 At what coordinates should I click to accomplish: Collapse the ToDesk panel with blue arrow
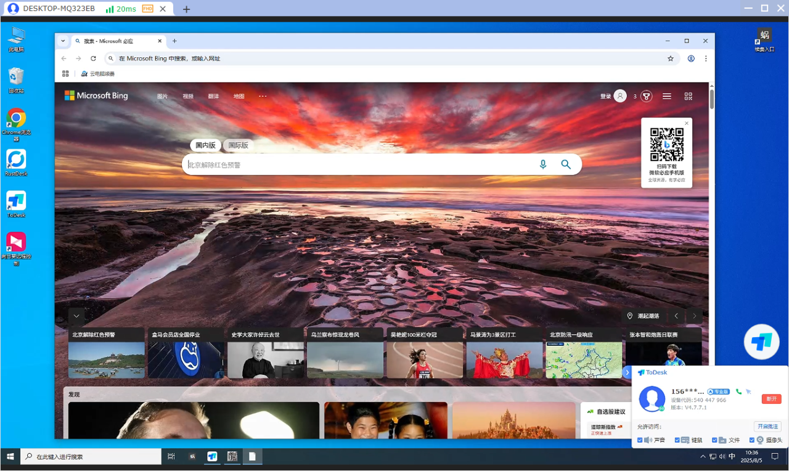tap(628, 372)
